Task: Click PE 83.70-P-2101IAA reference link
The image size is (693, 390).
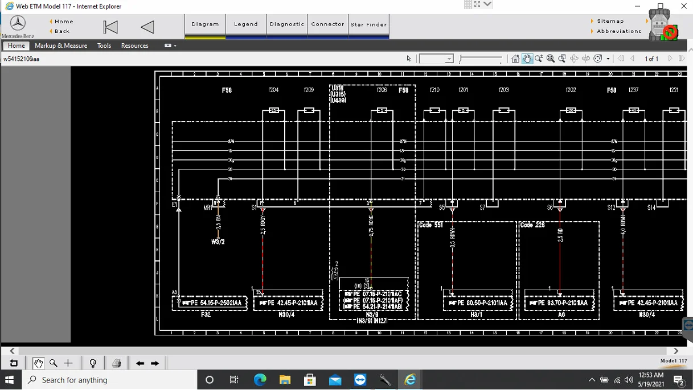Action: pos(559,303)
